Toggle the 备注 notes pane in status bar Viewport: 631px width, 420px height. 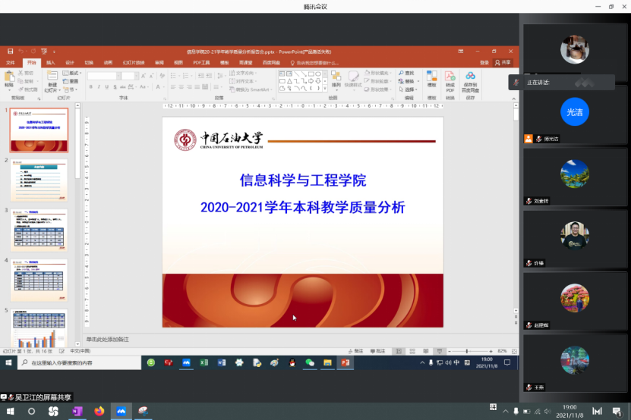[x=355, y=351]
